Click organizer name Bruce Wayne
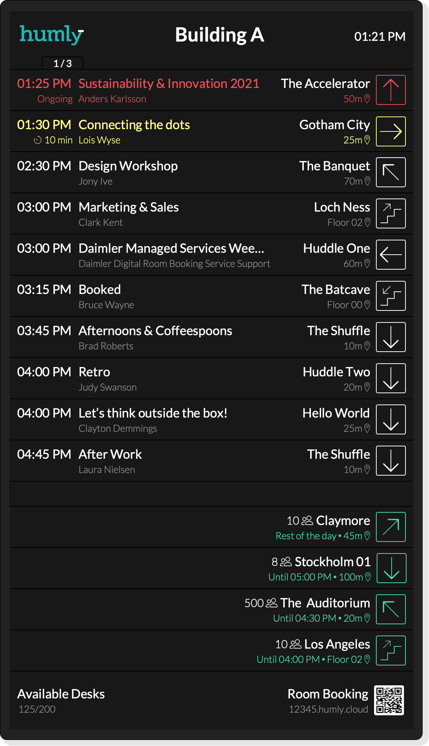This screenshot has width=429, height=746. [x=107, y=305]
